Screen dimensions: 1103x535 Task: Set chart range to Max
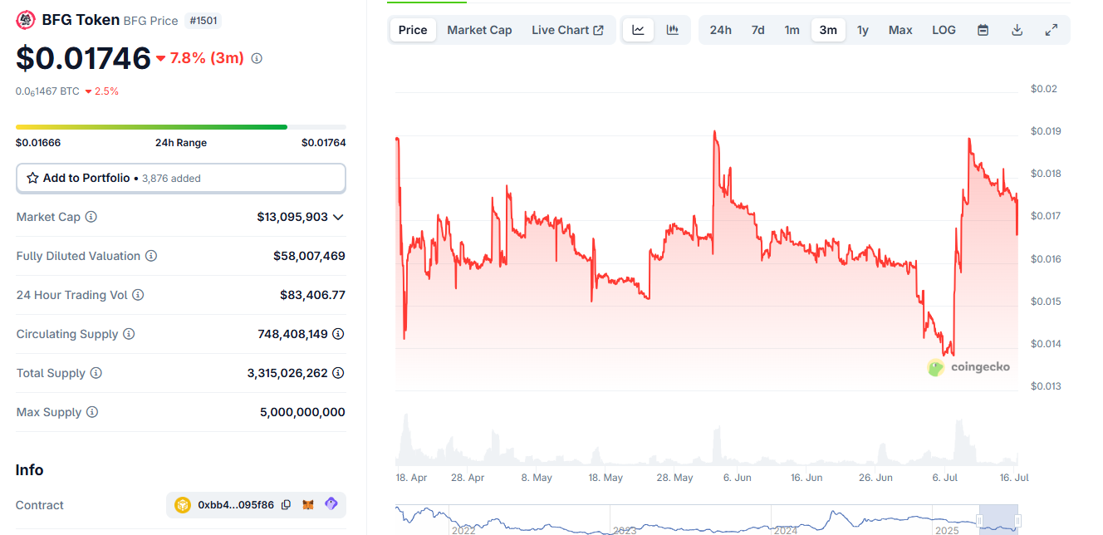[x=900, y=30]
